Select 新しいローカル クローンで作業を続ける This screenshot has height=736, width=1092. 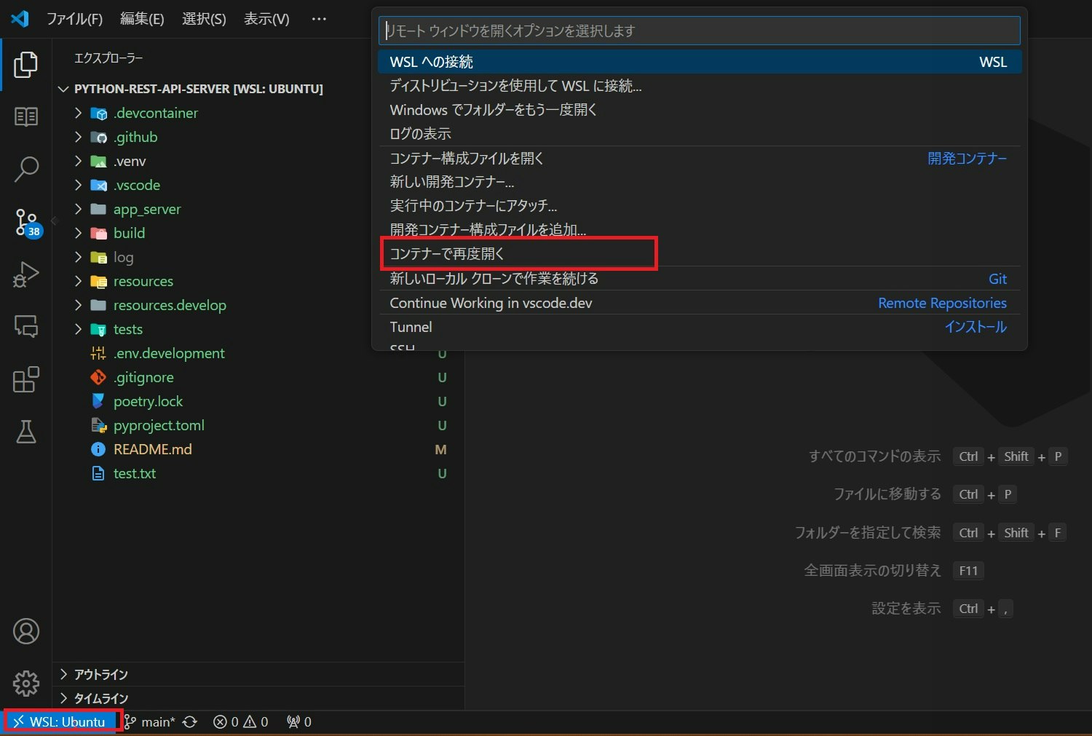tap(700, 279)
